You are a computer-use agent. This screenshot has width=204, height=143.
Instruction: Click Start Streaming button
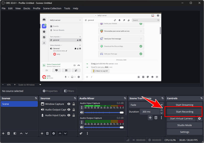pos(184,105)
